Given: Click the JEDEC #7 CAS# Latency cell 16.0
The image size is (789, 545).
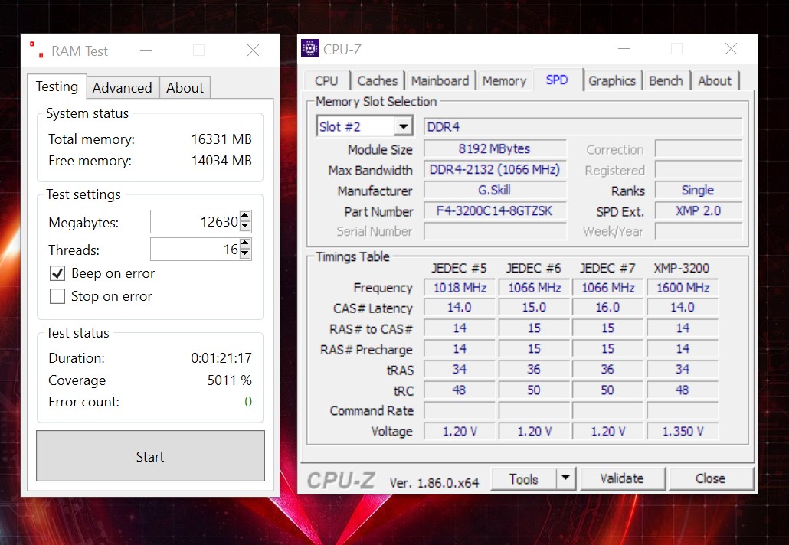Looking at the screenshot, I should pos(608,308).
